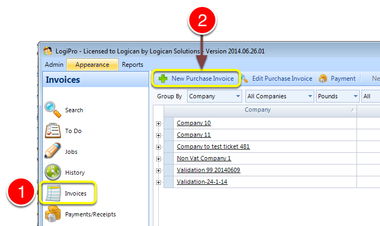Open Jobs pencil icon in sidebar
This screenshot has width=380, height=226.
tap(52, 151)
